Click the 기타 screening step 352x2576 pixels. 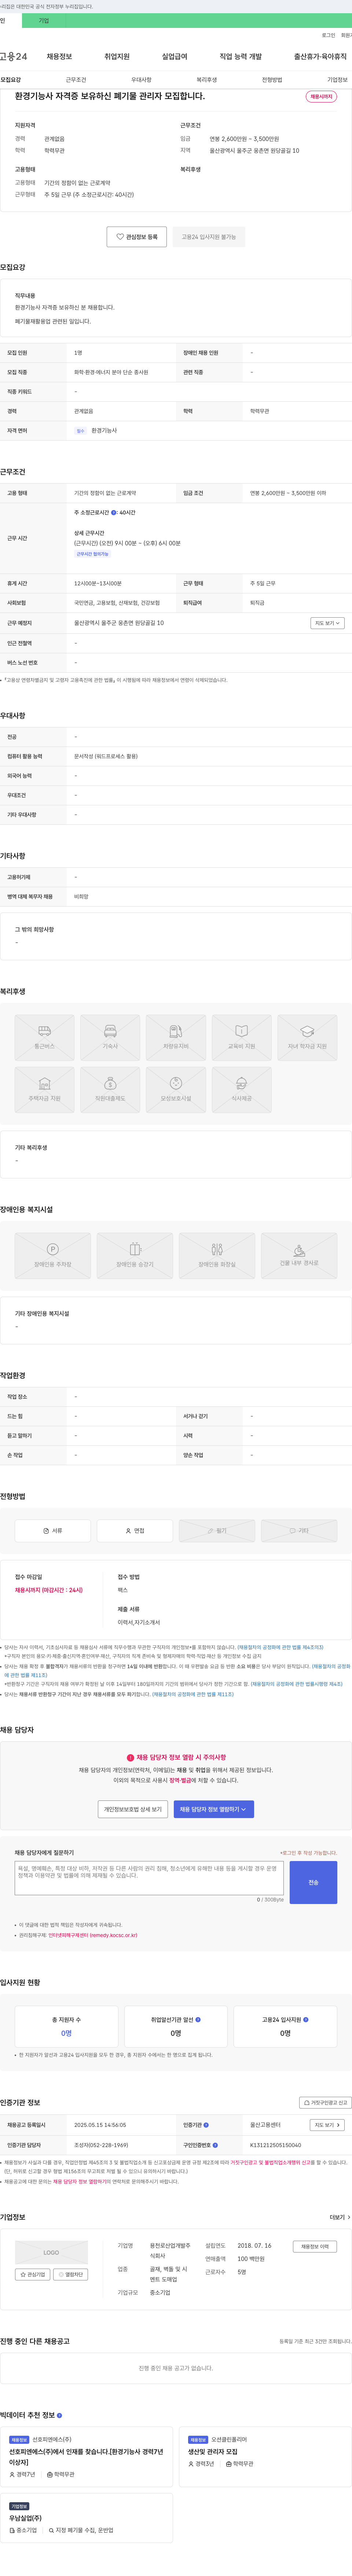coord(299,1530)
